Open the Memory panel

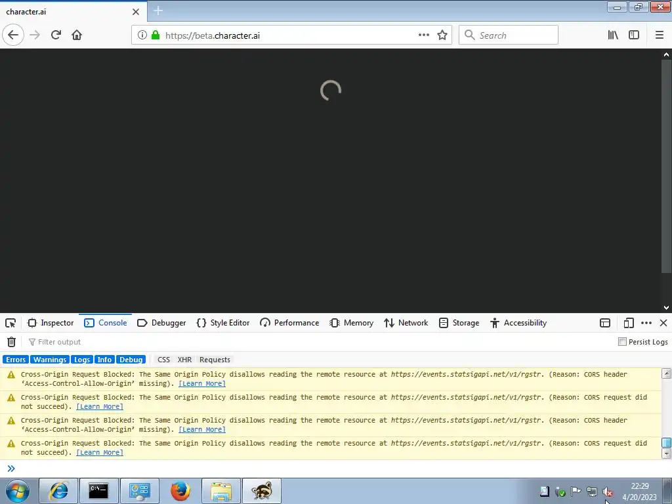tap(352, 323)
